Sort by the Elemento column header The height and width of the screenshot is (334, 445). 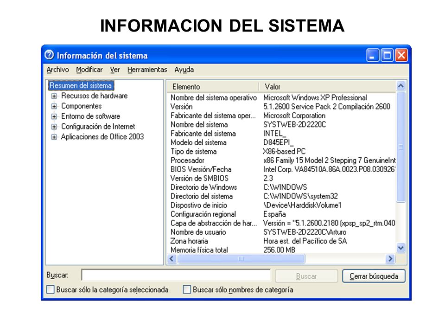(213, 87)
